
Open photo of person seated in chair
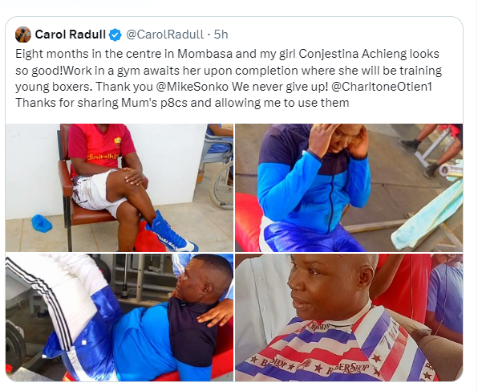[x=119, y=187]
